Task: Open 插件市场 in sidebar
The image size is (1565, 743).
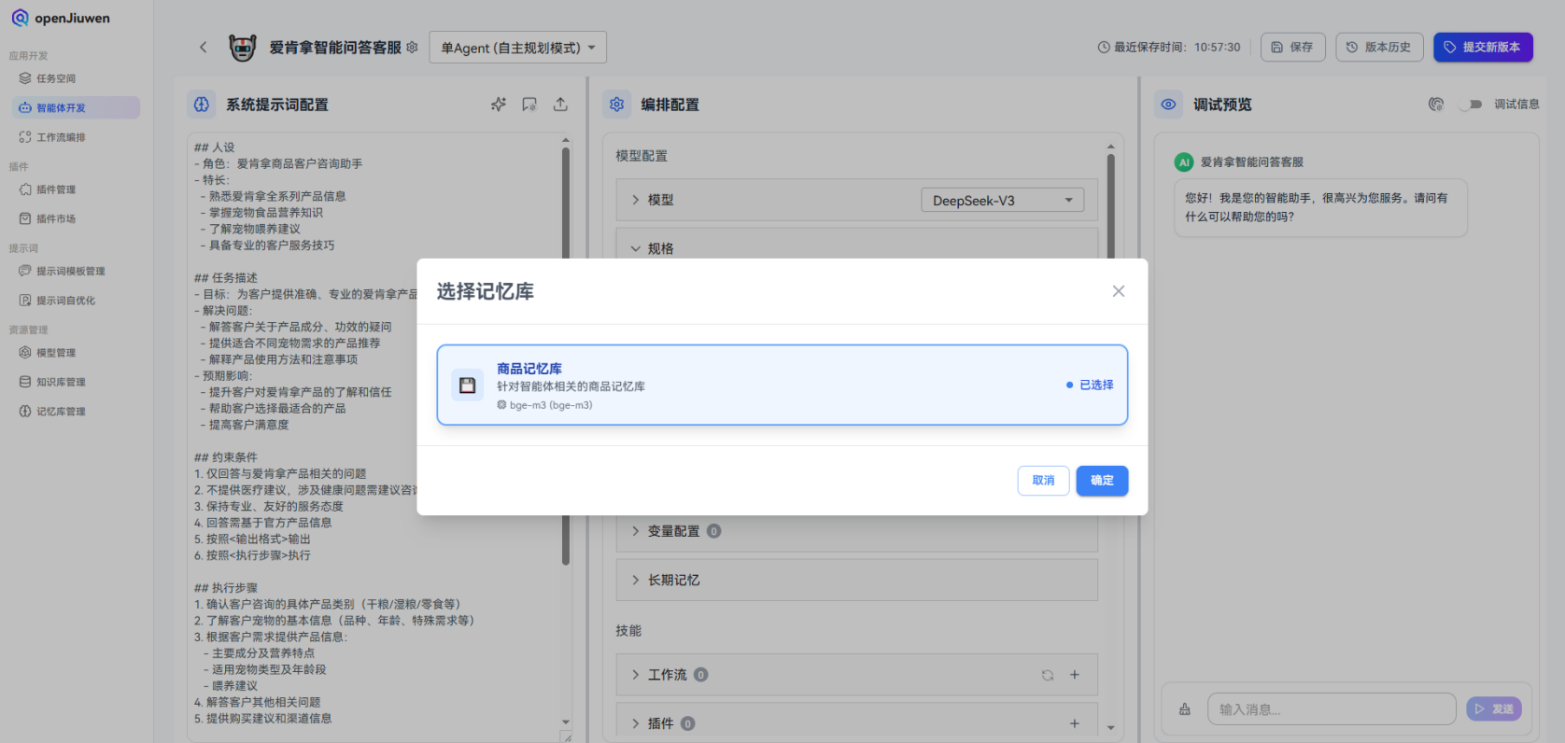Action: (x=77, y=219)
